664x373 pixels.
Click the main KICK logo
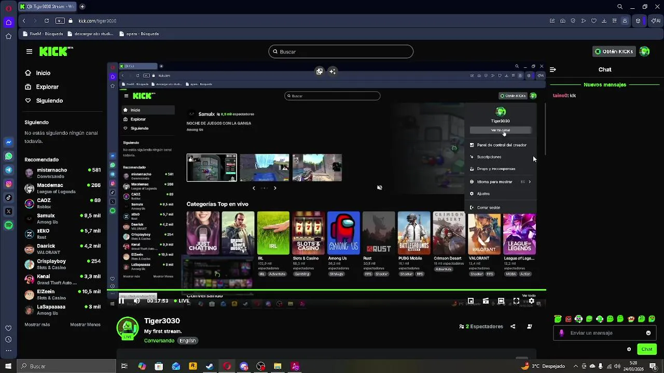pos(56,51)
